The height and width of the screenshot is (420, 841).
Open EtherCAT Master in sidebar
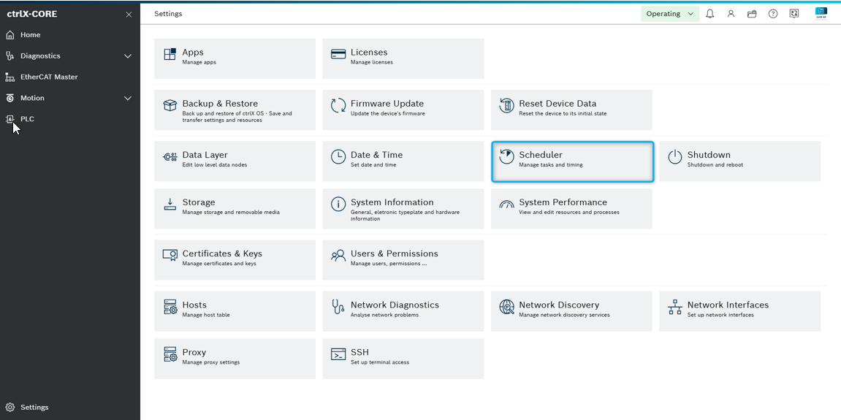48,77
